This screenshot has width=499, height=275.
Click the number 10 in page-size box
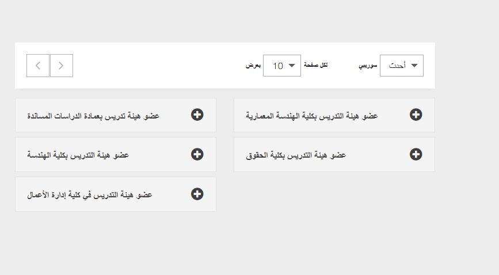tap(277, 66)
